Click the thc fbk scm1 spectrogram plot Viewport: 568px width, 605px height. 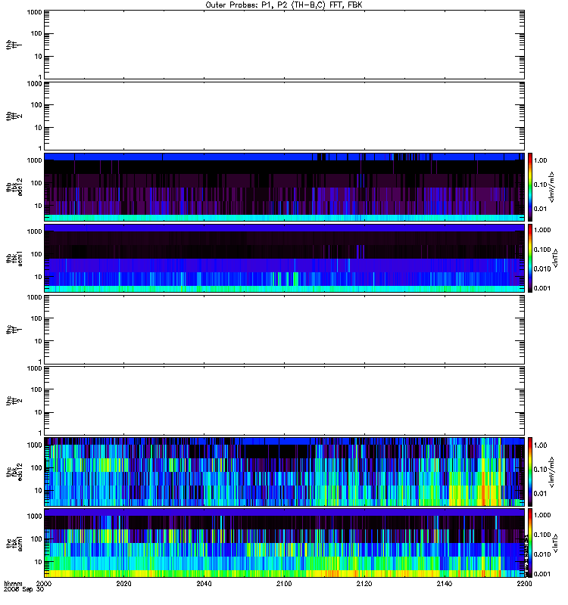click(x=284, y=543)
